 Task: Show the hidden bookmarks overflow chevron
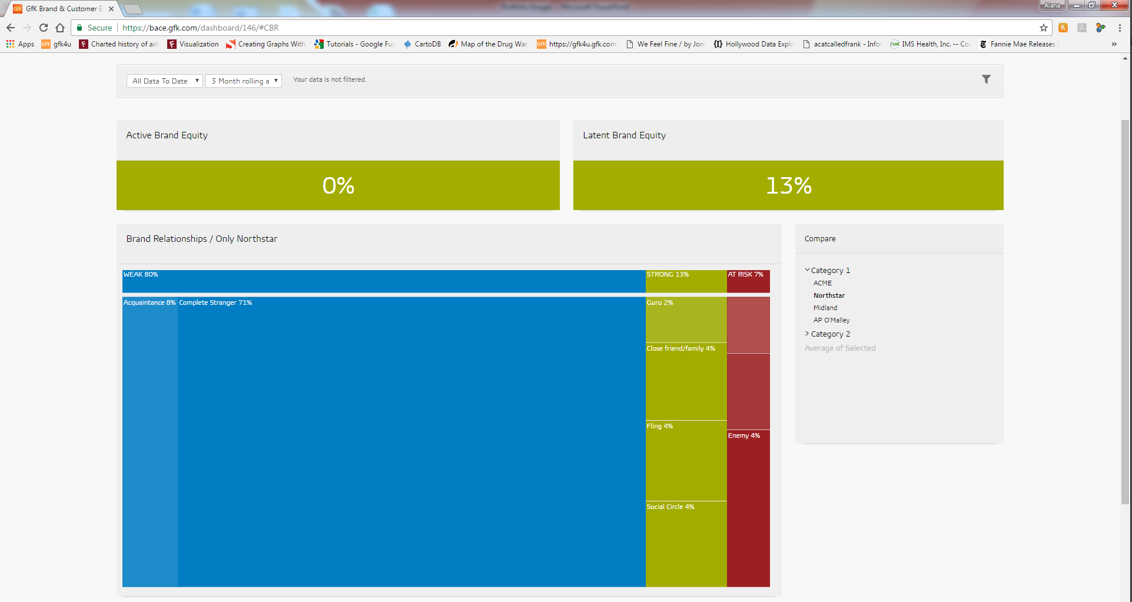tap(1114, 44)
